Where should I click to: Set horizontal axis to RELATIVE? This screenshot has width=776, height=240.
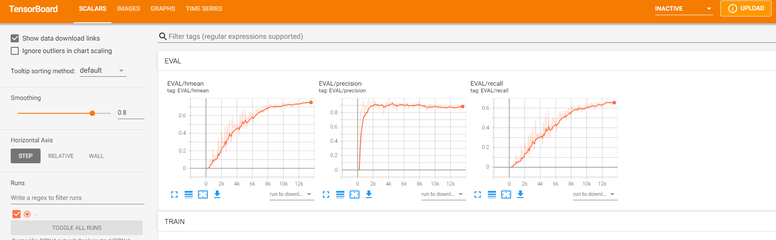[61, 156]
